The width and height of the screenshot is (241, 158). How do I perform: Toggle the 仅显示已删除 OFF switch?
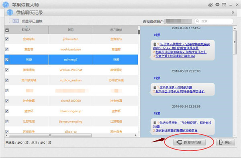[x=14, y=21]
